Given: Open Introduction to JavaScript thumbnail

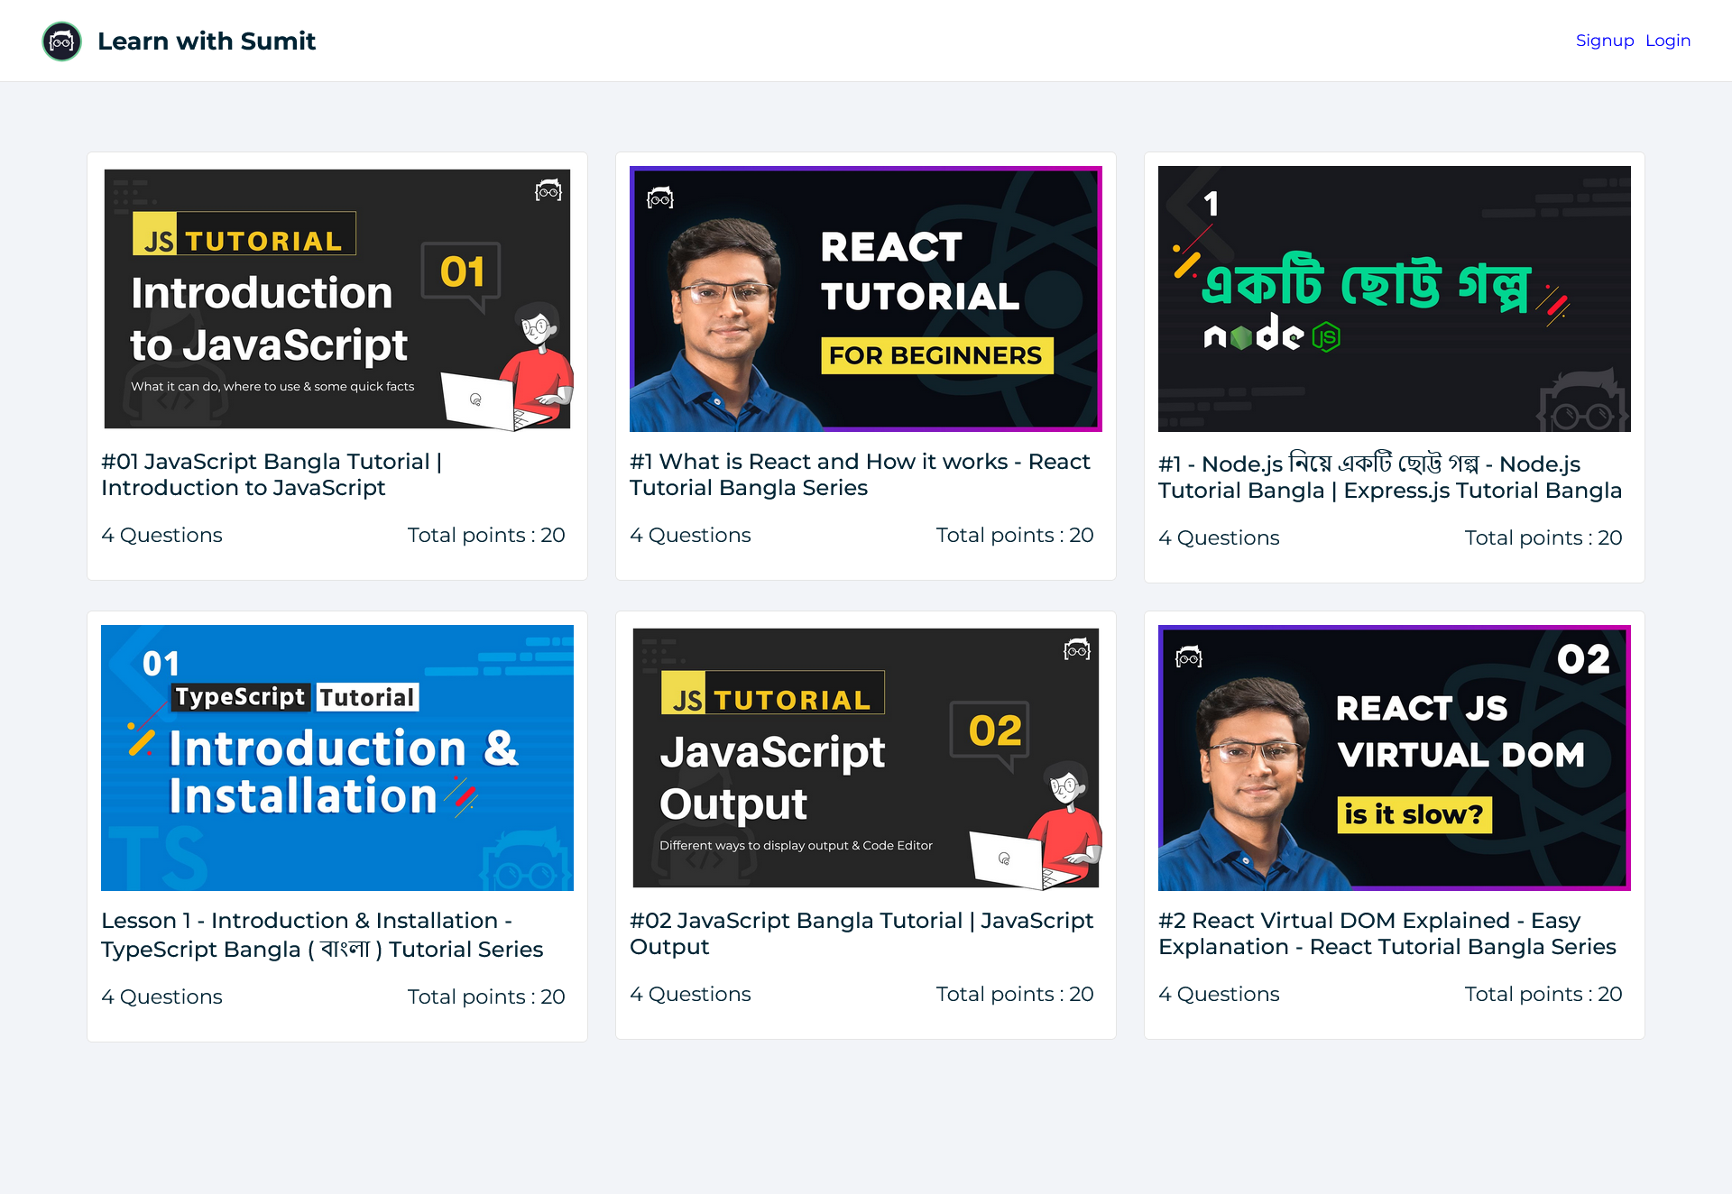Looking at the screenshot, I should point(336,298).
